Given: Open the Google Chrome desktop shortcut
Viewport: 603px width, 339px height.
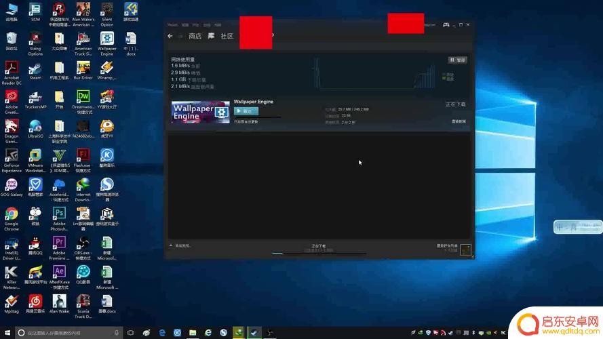Looking at the screenshot, I should (x=12, y=219).
